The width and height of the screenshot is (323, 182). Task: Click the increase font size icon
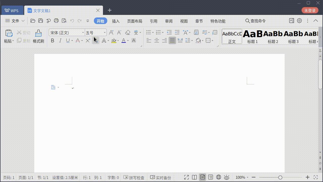(111, 33)
